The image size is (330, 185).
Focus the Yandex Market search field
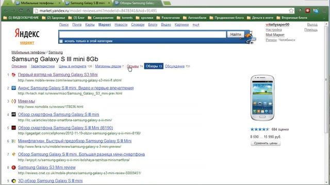pyautogui.click(x=143, y=34)
